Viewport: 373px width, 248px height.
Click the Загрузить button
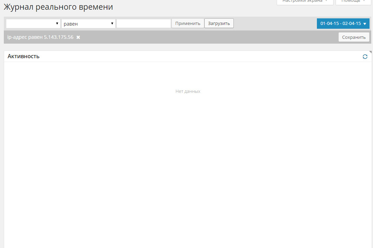tap(219, 23)
